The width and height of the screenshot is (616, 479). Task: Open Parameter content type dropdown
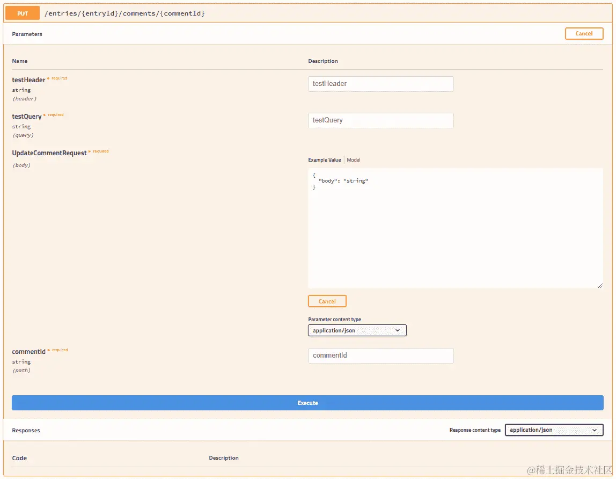[357, 330]
